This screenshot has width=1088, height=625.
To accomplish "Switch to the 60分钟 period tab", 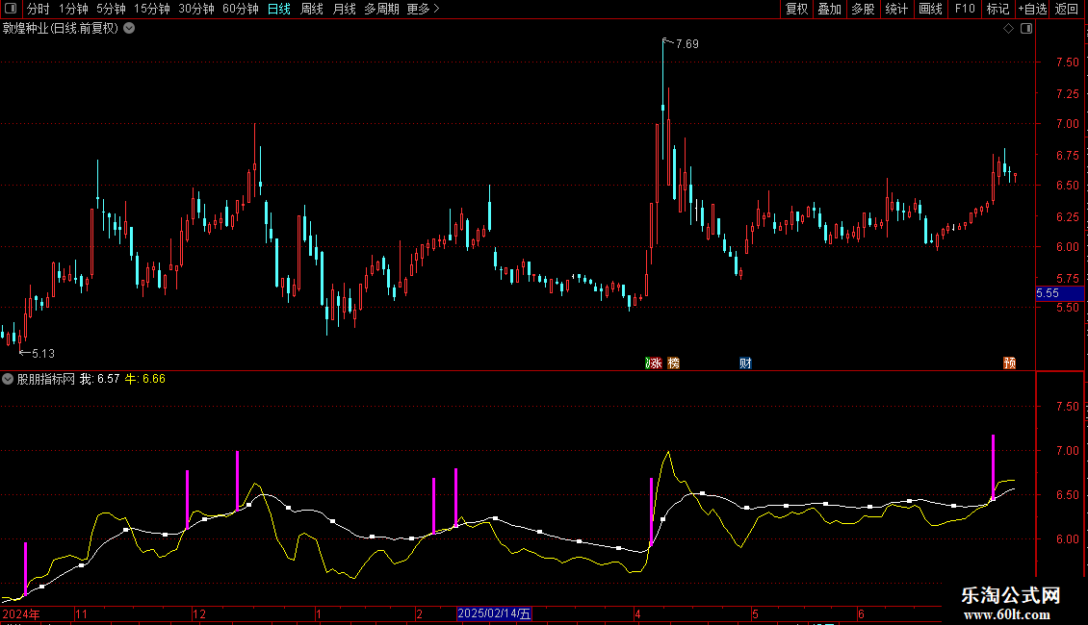I will click(x=240, y=9).
